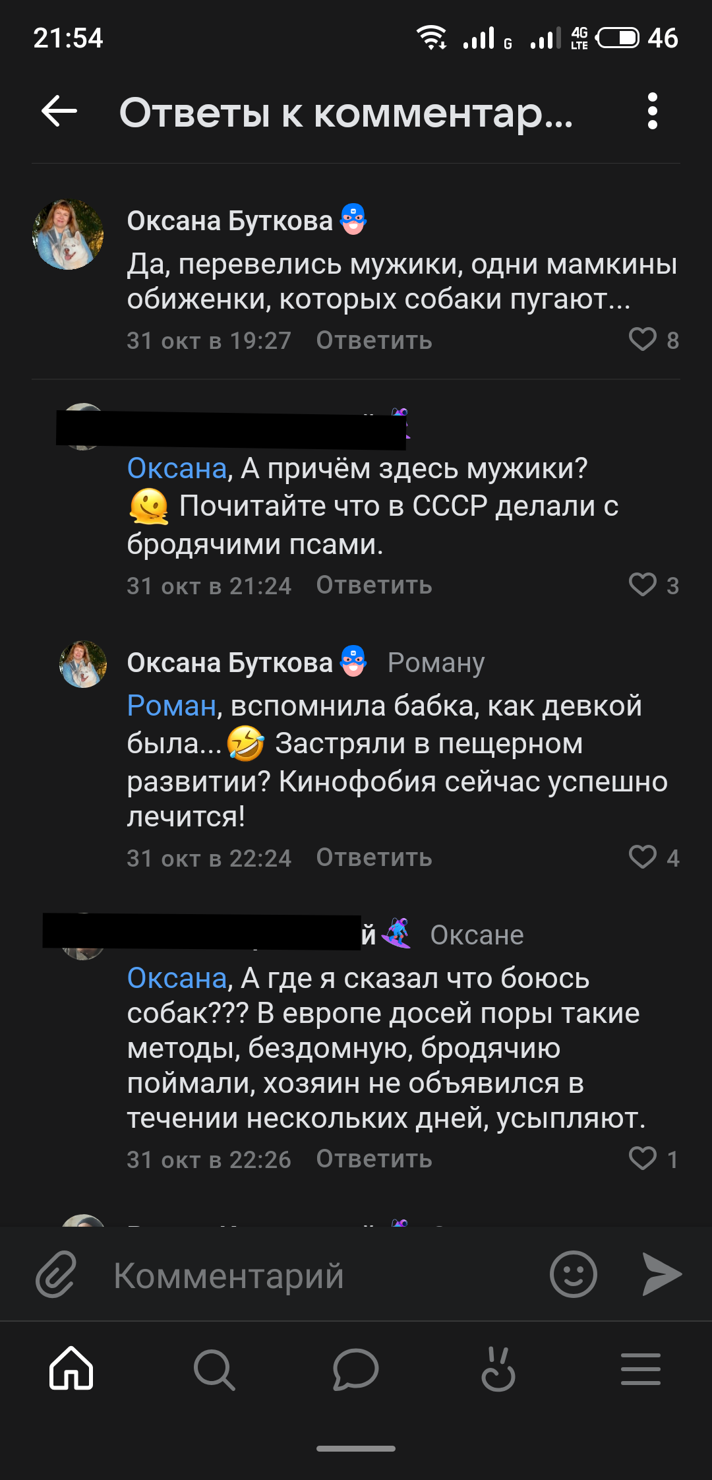Open the emoji smiley picker
This screenshot has width=712, height=1480.
(573, 1274)
